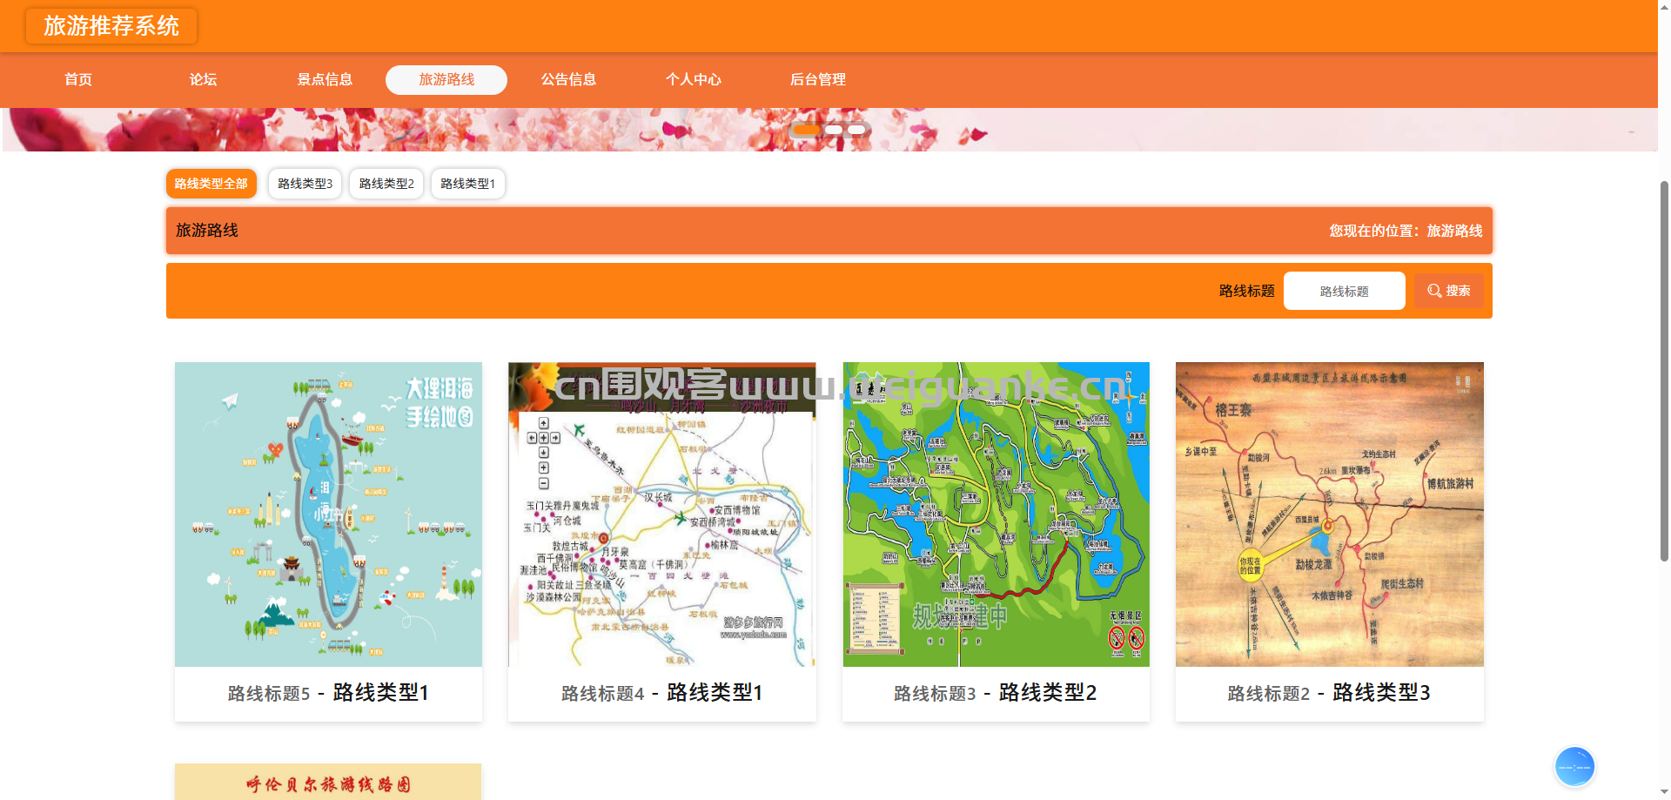Click the blue floating circle icon
The image size is (1671, 800).
click(x=1574, y=767)
